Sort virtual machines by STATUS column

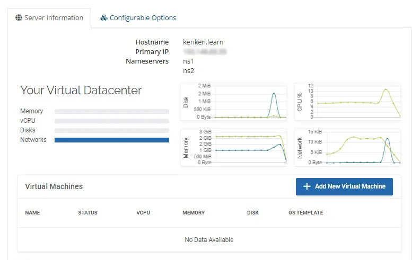coord(87,213)
